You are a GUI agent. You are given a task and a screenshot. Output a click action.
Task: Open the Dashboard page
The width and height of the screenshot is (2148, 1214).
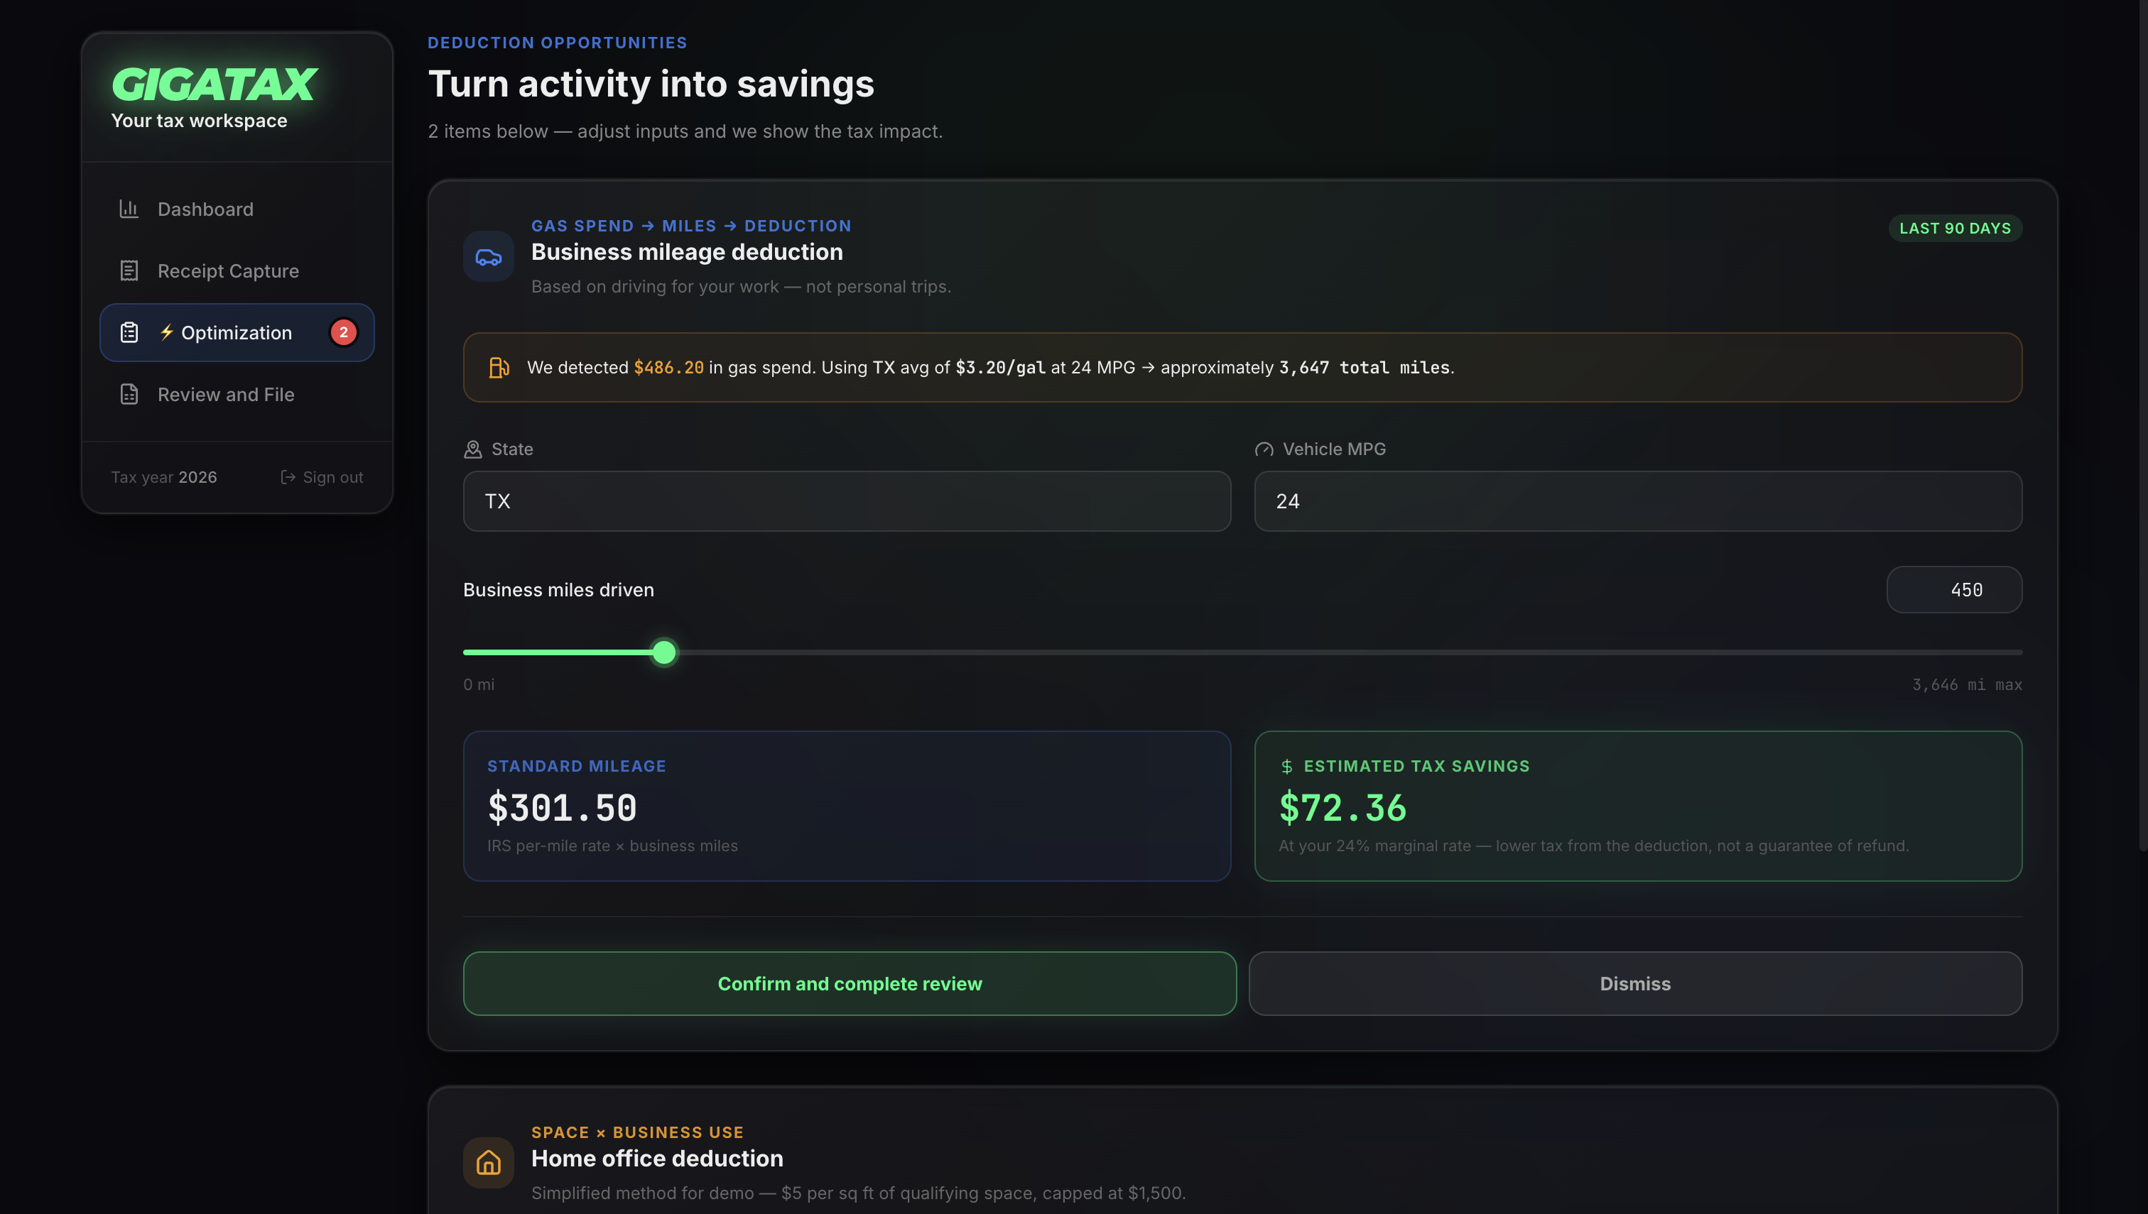(205, 209)
